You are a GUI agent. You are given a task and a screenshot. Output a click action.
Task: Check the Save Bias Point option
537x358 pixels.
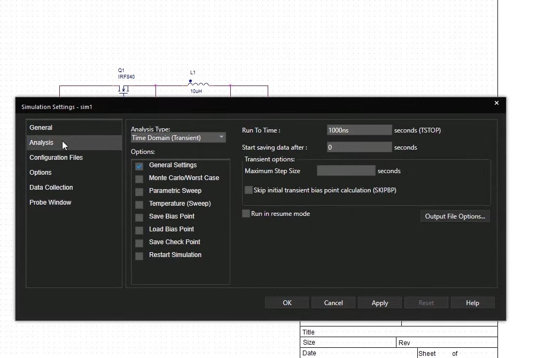(139, 217)
